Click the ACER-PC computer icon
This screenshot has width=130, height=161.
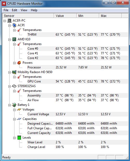[x=9, y=21]
